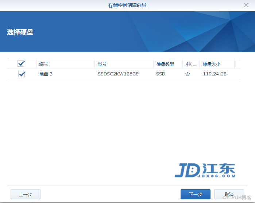The height and width of the screenshot is (203, 255).
Task: Close the storage creation wizard window
Action: coord(246,5)
